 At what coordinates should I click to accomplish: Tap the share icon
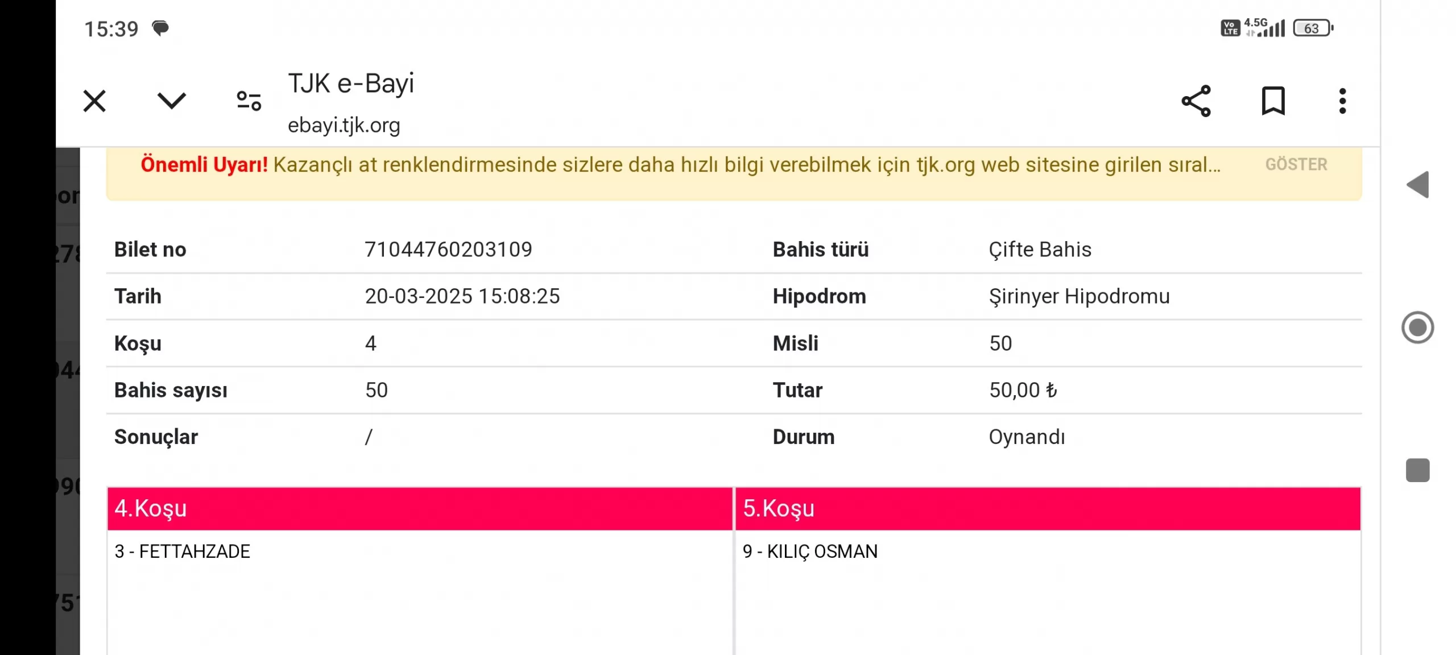[1196, 101]
